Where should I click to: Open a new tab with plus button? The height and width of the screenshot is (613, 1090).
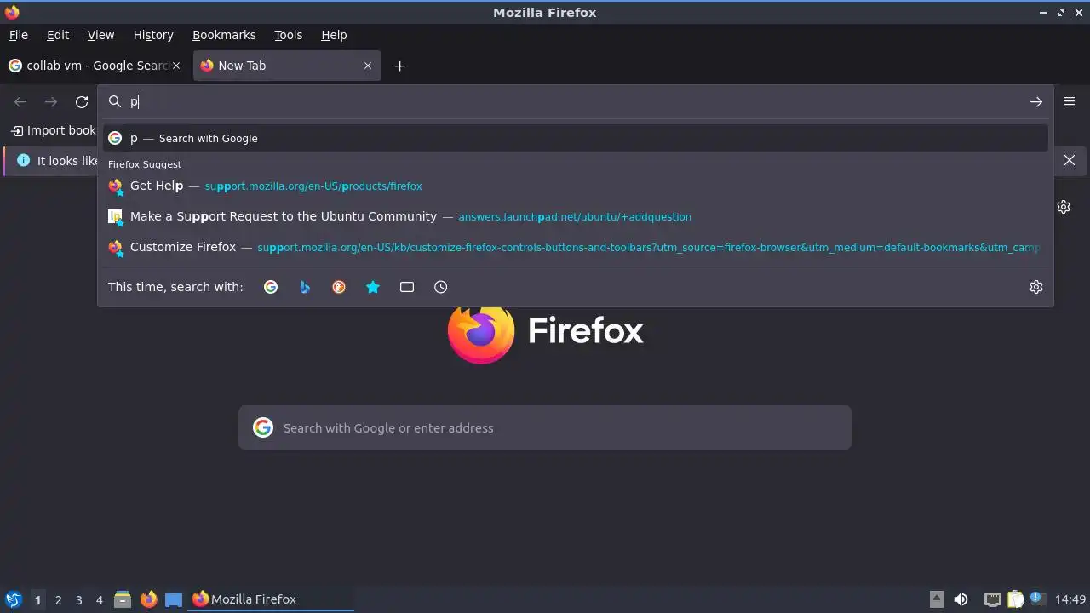click(x=399, y=66)
